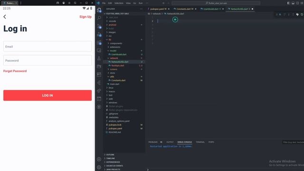Go back with the navigation arrow

(163, 3)
